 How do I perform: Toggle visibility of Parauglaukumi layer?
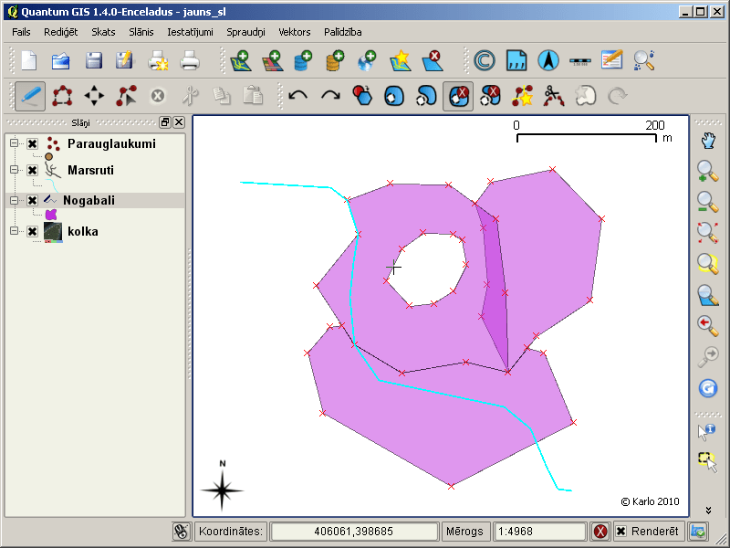pos(32,143)
